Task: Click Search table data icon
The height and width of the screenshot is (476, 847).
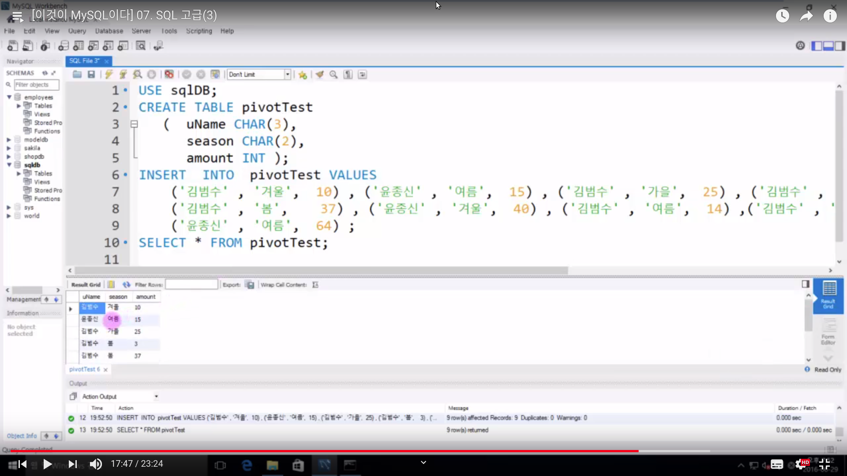Action: (141, 45)
